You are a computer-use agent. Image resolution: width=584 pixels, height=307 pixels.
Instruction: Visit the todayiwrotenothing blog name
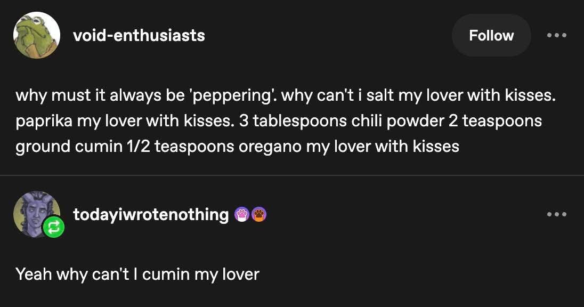pos(151,214)
